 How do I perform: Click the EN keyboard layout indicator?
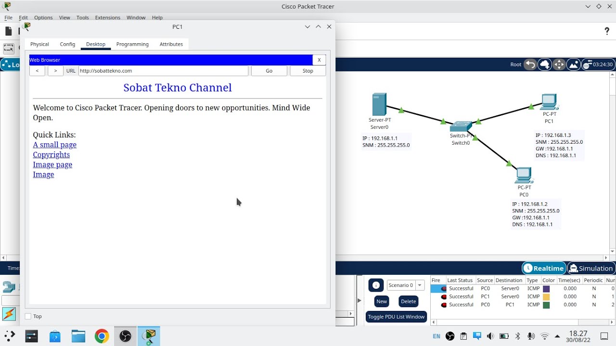(x=436, y=336)
